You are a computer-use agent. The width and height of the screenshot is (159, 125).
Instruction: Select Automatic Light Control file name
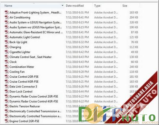pos(25,37)
